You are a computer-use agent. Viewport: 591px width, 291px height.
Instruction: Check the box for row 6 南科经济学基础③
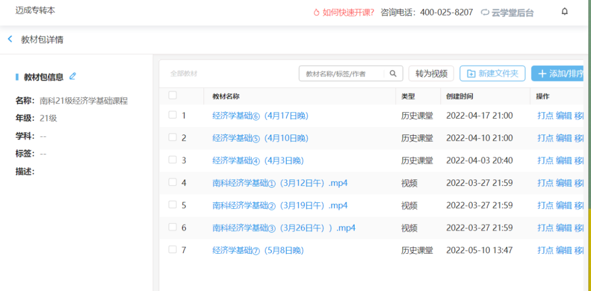172,228
